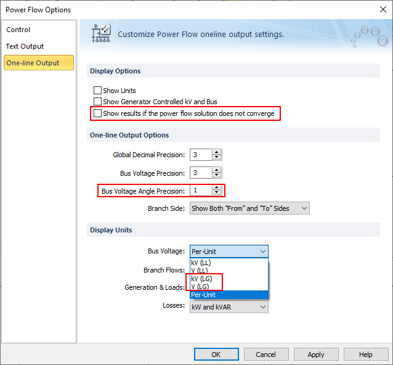Viewport: 393px width, 365px height.
Task: Click the Power Flow oneline header icon
Action: 100,34
